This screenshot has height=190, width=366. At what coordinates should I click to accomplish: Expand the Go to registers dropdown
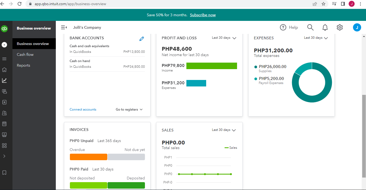(x=129, y=110)
